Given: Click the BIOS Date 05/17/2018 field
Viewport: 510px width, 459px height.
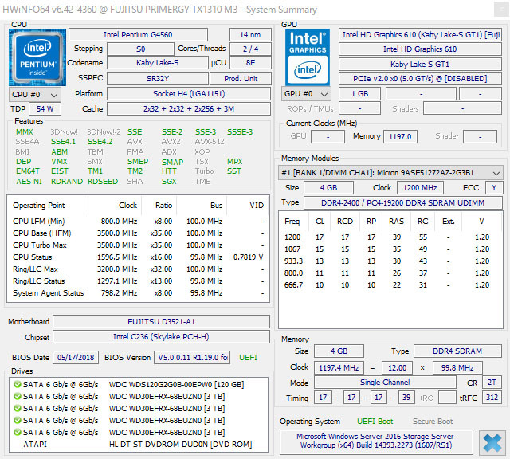Looking at the screenshot, I should tap(76, 358).
